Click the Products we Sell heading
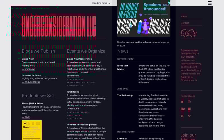 [38, 96]
